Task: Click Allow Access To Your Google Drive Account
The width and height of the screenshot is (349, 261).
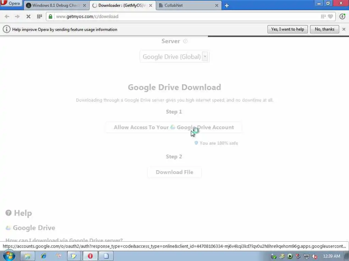Action: click(x=174, y=127)
